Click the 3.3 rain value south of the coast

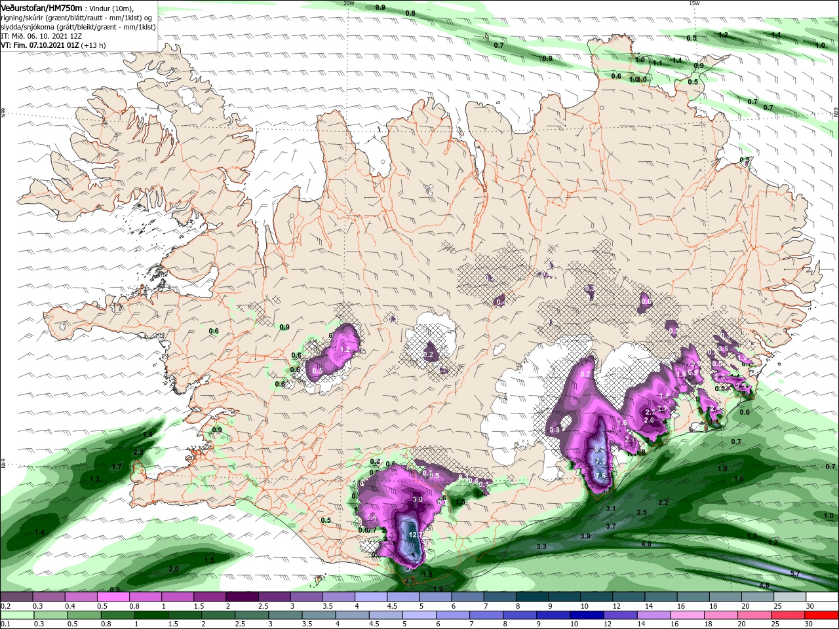[541, 546]
